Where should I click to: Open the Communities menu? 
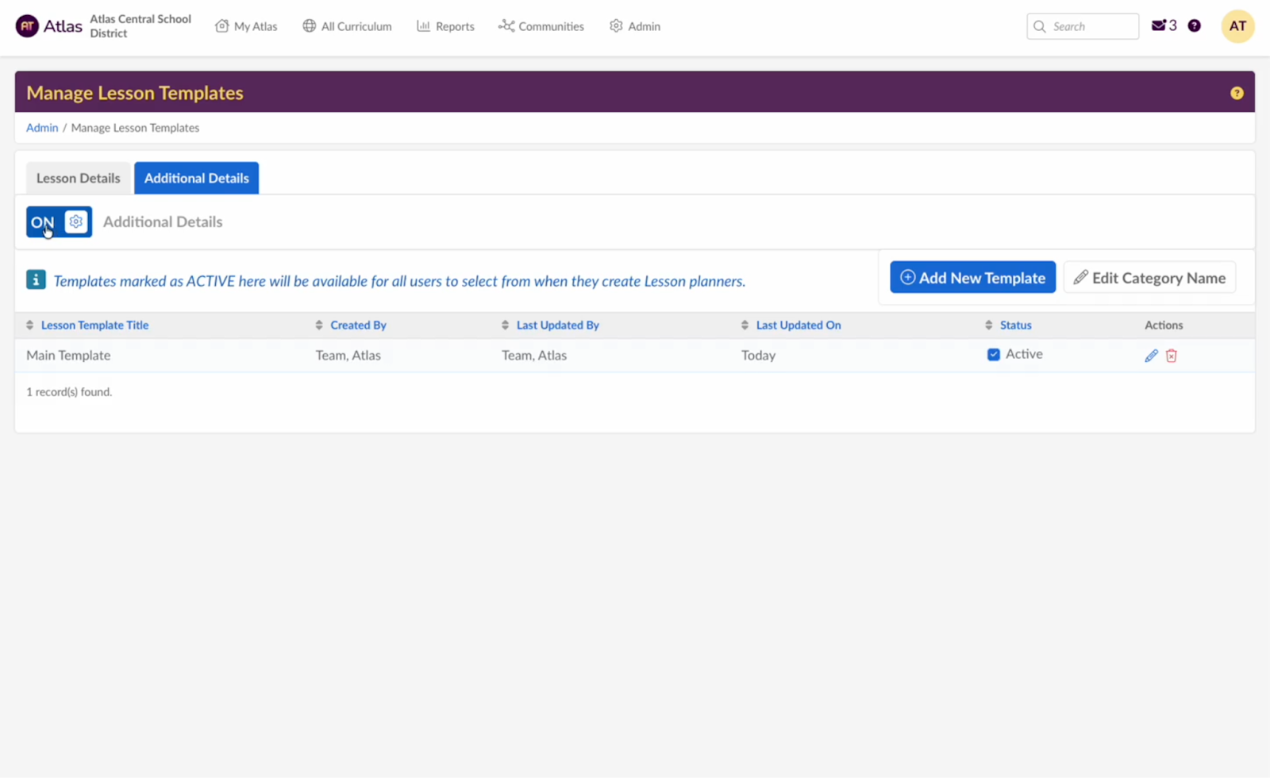[x=541, y=26]
